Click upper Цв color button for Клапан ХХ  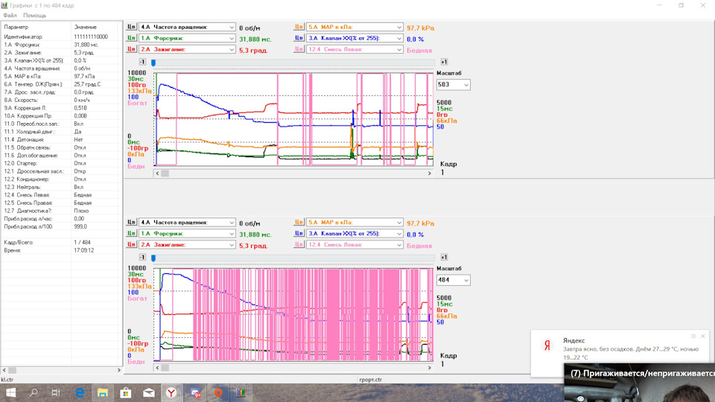pos(299,38)
